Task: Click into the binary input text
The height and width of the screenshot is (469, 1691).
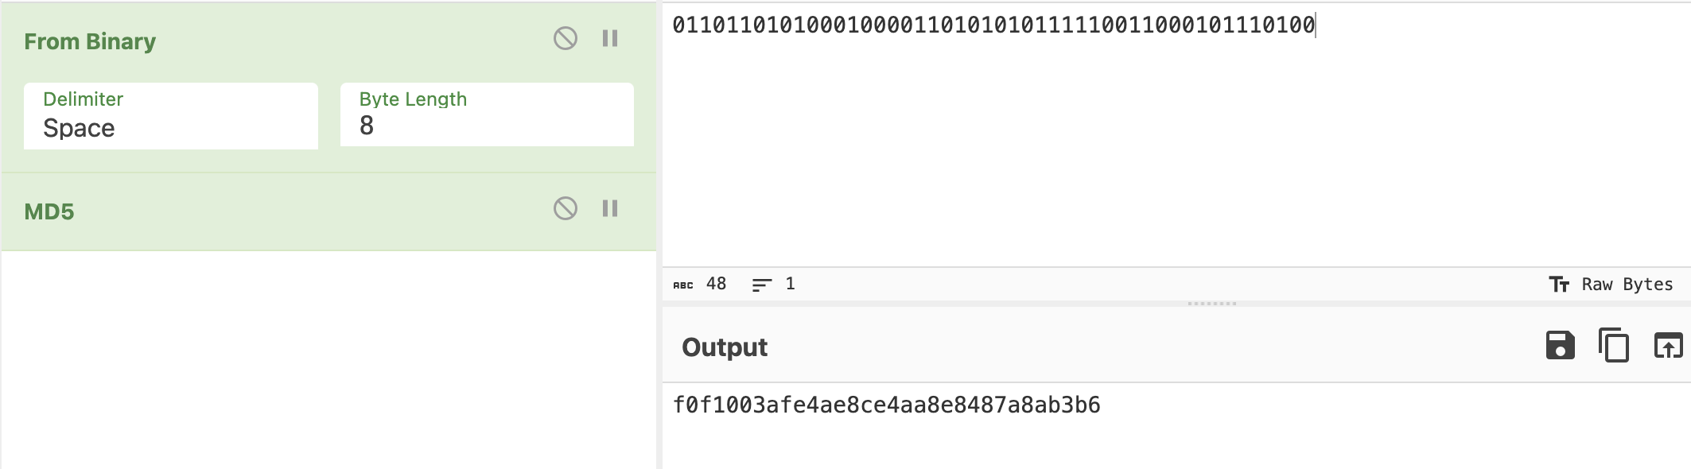Action: [993, 25]
